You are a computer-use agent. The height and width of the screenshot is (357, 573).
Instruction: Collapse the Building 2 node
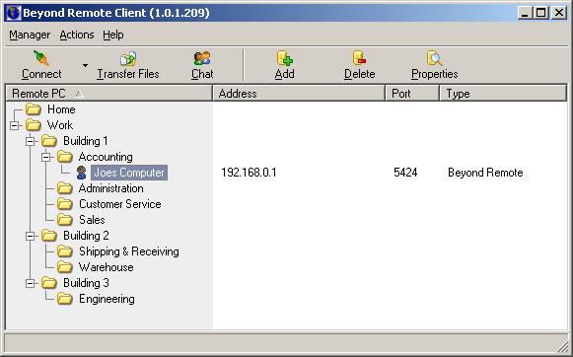30,236
